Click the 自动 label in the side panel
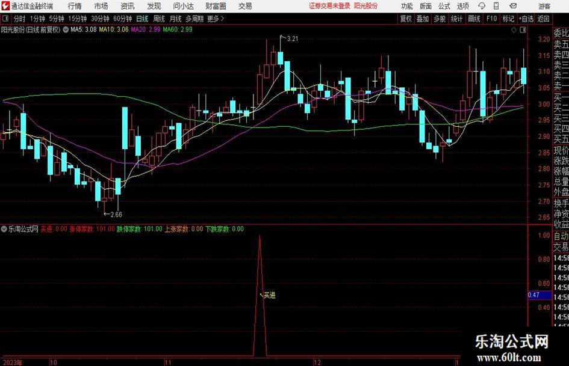The image size is (569, 366). point(561,236)
